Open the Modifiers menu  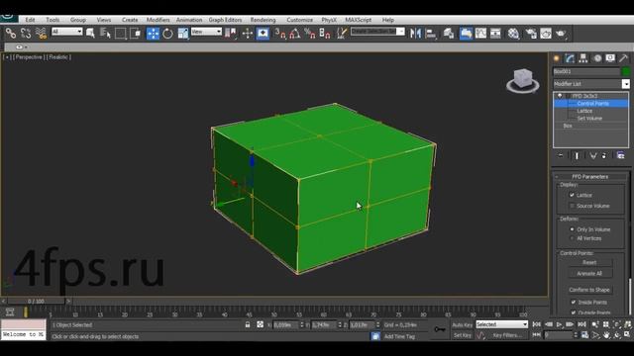point(158,20)
